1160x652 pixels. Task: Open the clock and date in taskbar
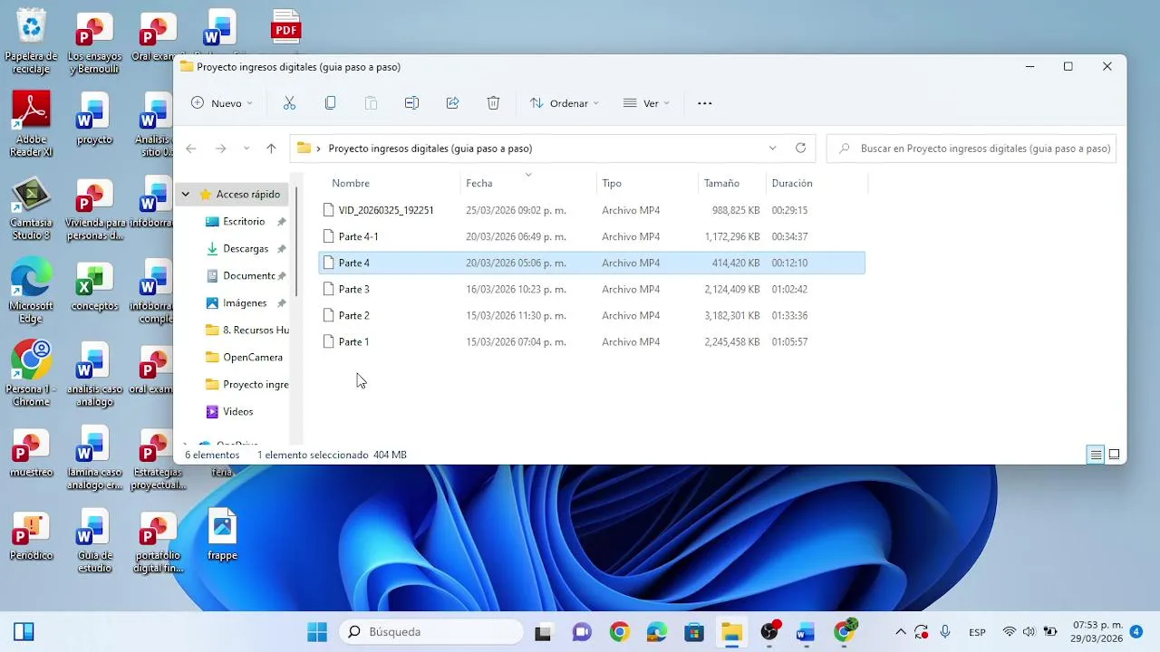tap(1097, 632)
